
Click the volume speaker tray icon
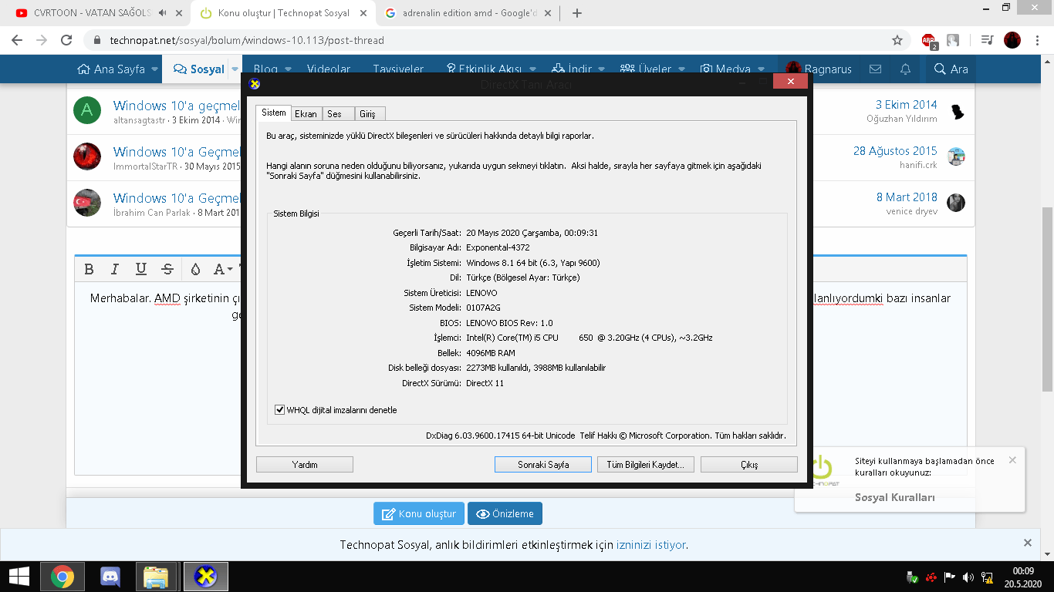point(968,577)
